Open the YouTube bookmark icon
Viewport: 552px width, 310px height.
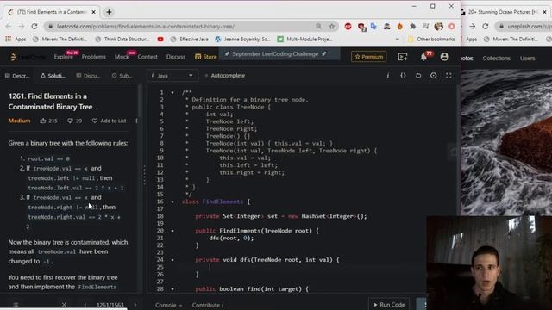(160, 40)
